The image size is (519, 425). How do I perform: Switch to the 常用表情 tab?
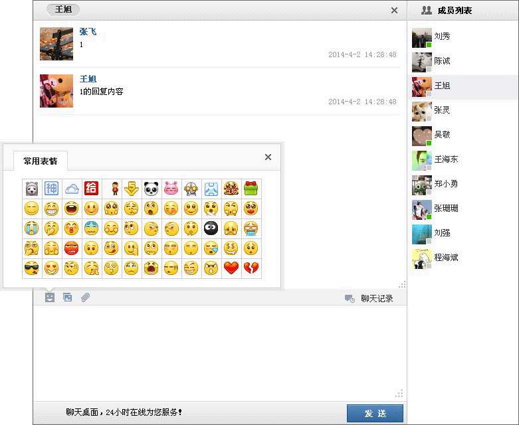(41, 161)
